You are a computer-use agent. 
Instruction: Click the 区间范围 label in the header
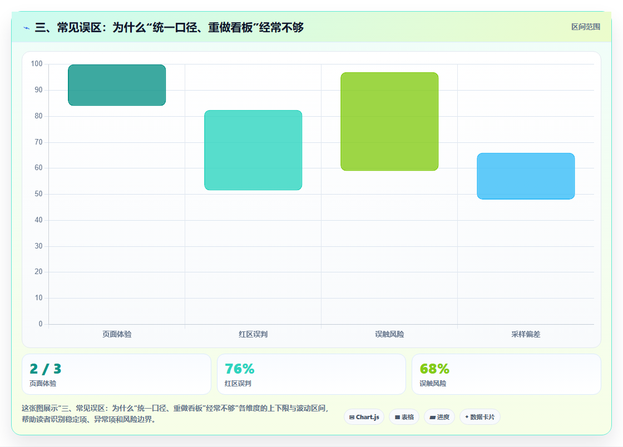[x=586, y=27]
